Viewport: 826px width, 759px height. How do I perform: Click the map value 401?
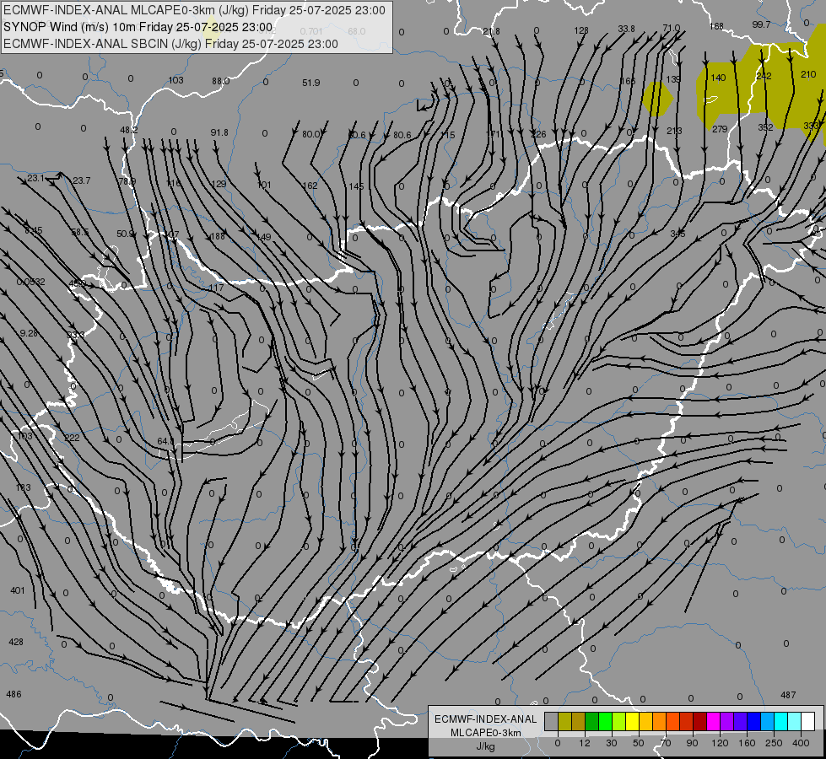tap(18, 590)
